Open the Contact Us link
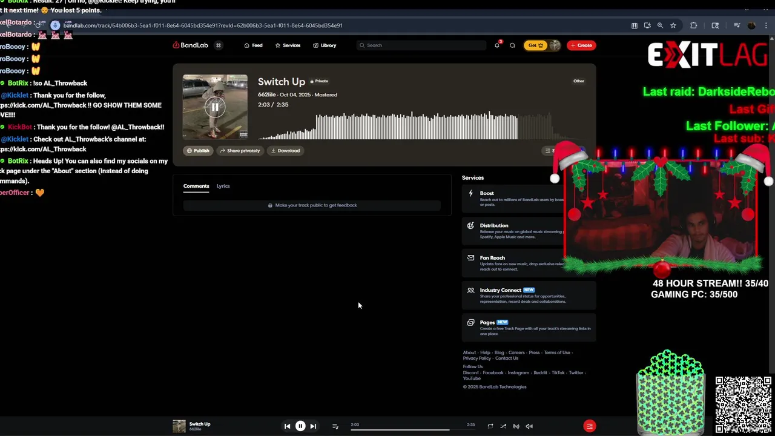Screen dimensions: 775x436 507,358
